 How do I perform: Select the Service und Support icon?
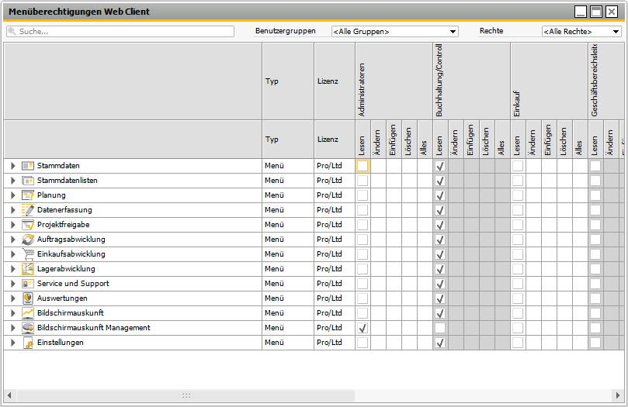pyautogui.click(x=28, y=284)
